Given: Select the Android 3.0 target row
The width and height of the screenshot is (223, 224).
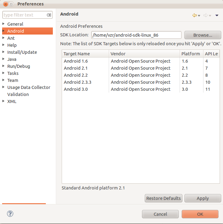Looking at the screenshot, I should coord(141,89).
